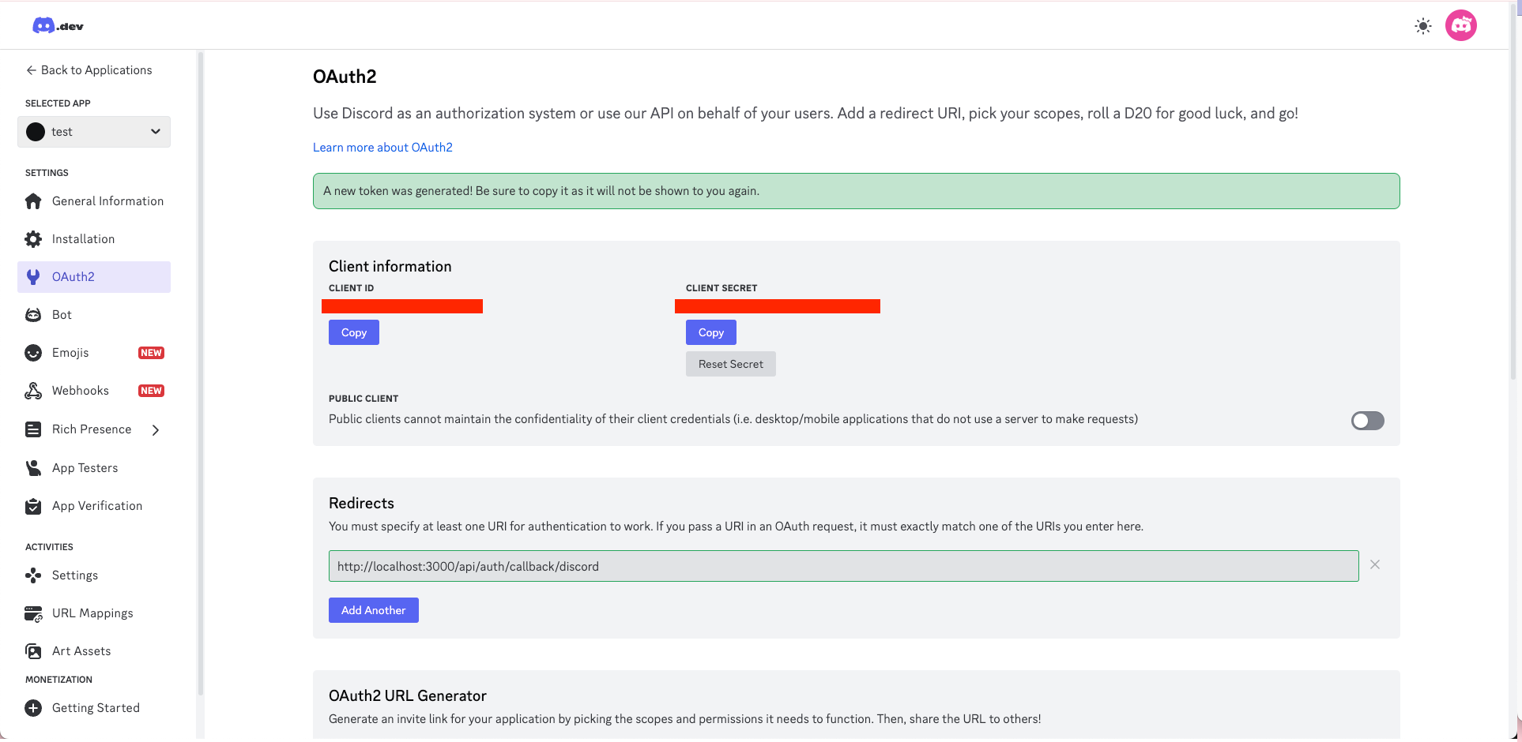Viewport: 1522px width, 742px height.
Task: Click the Discord .dev logo
Action: (x=58, y=26)
